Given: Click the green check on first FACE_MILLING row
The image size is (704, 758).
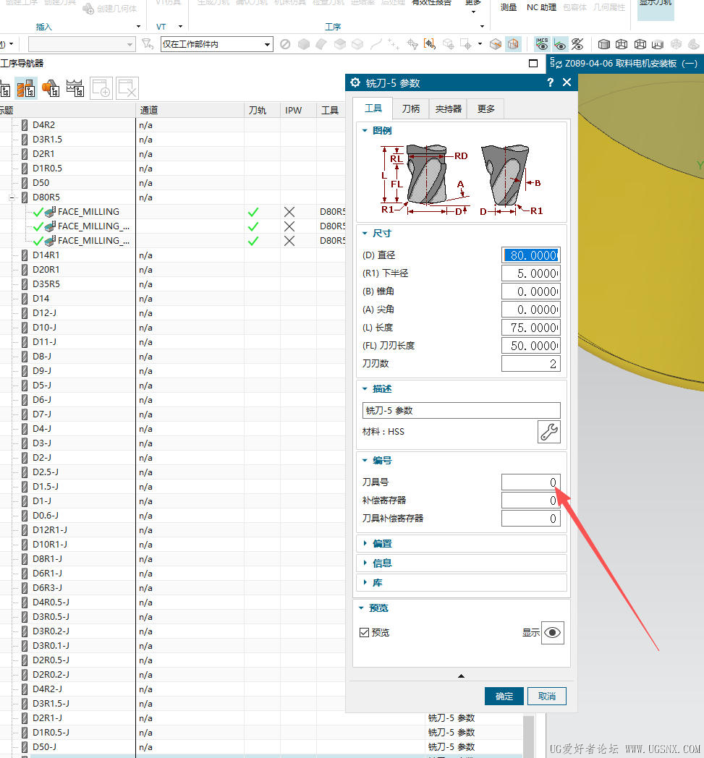Looking at the screenshot, I should 253,212.
